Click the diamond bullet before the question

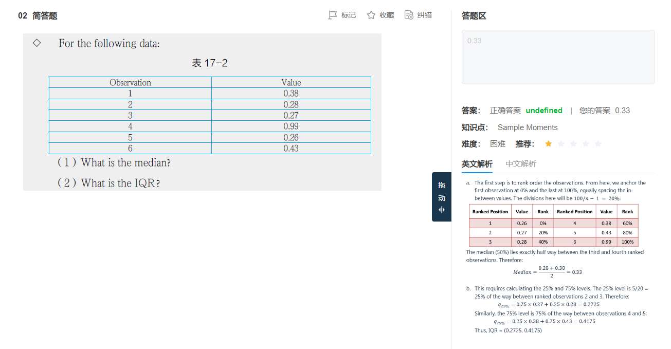(37, 43)
